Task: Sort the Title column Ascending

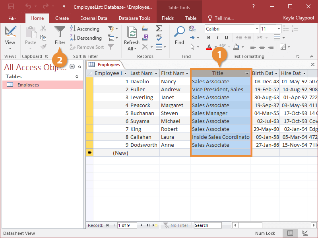Action: click(x=84, y=29)
